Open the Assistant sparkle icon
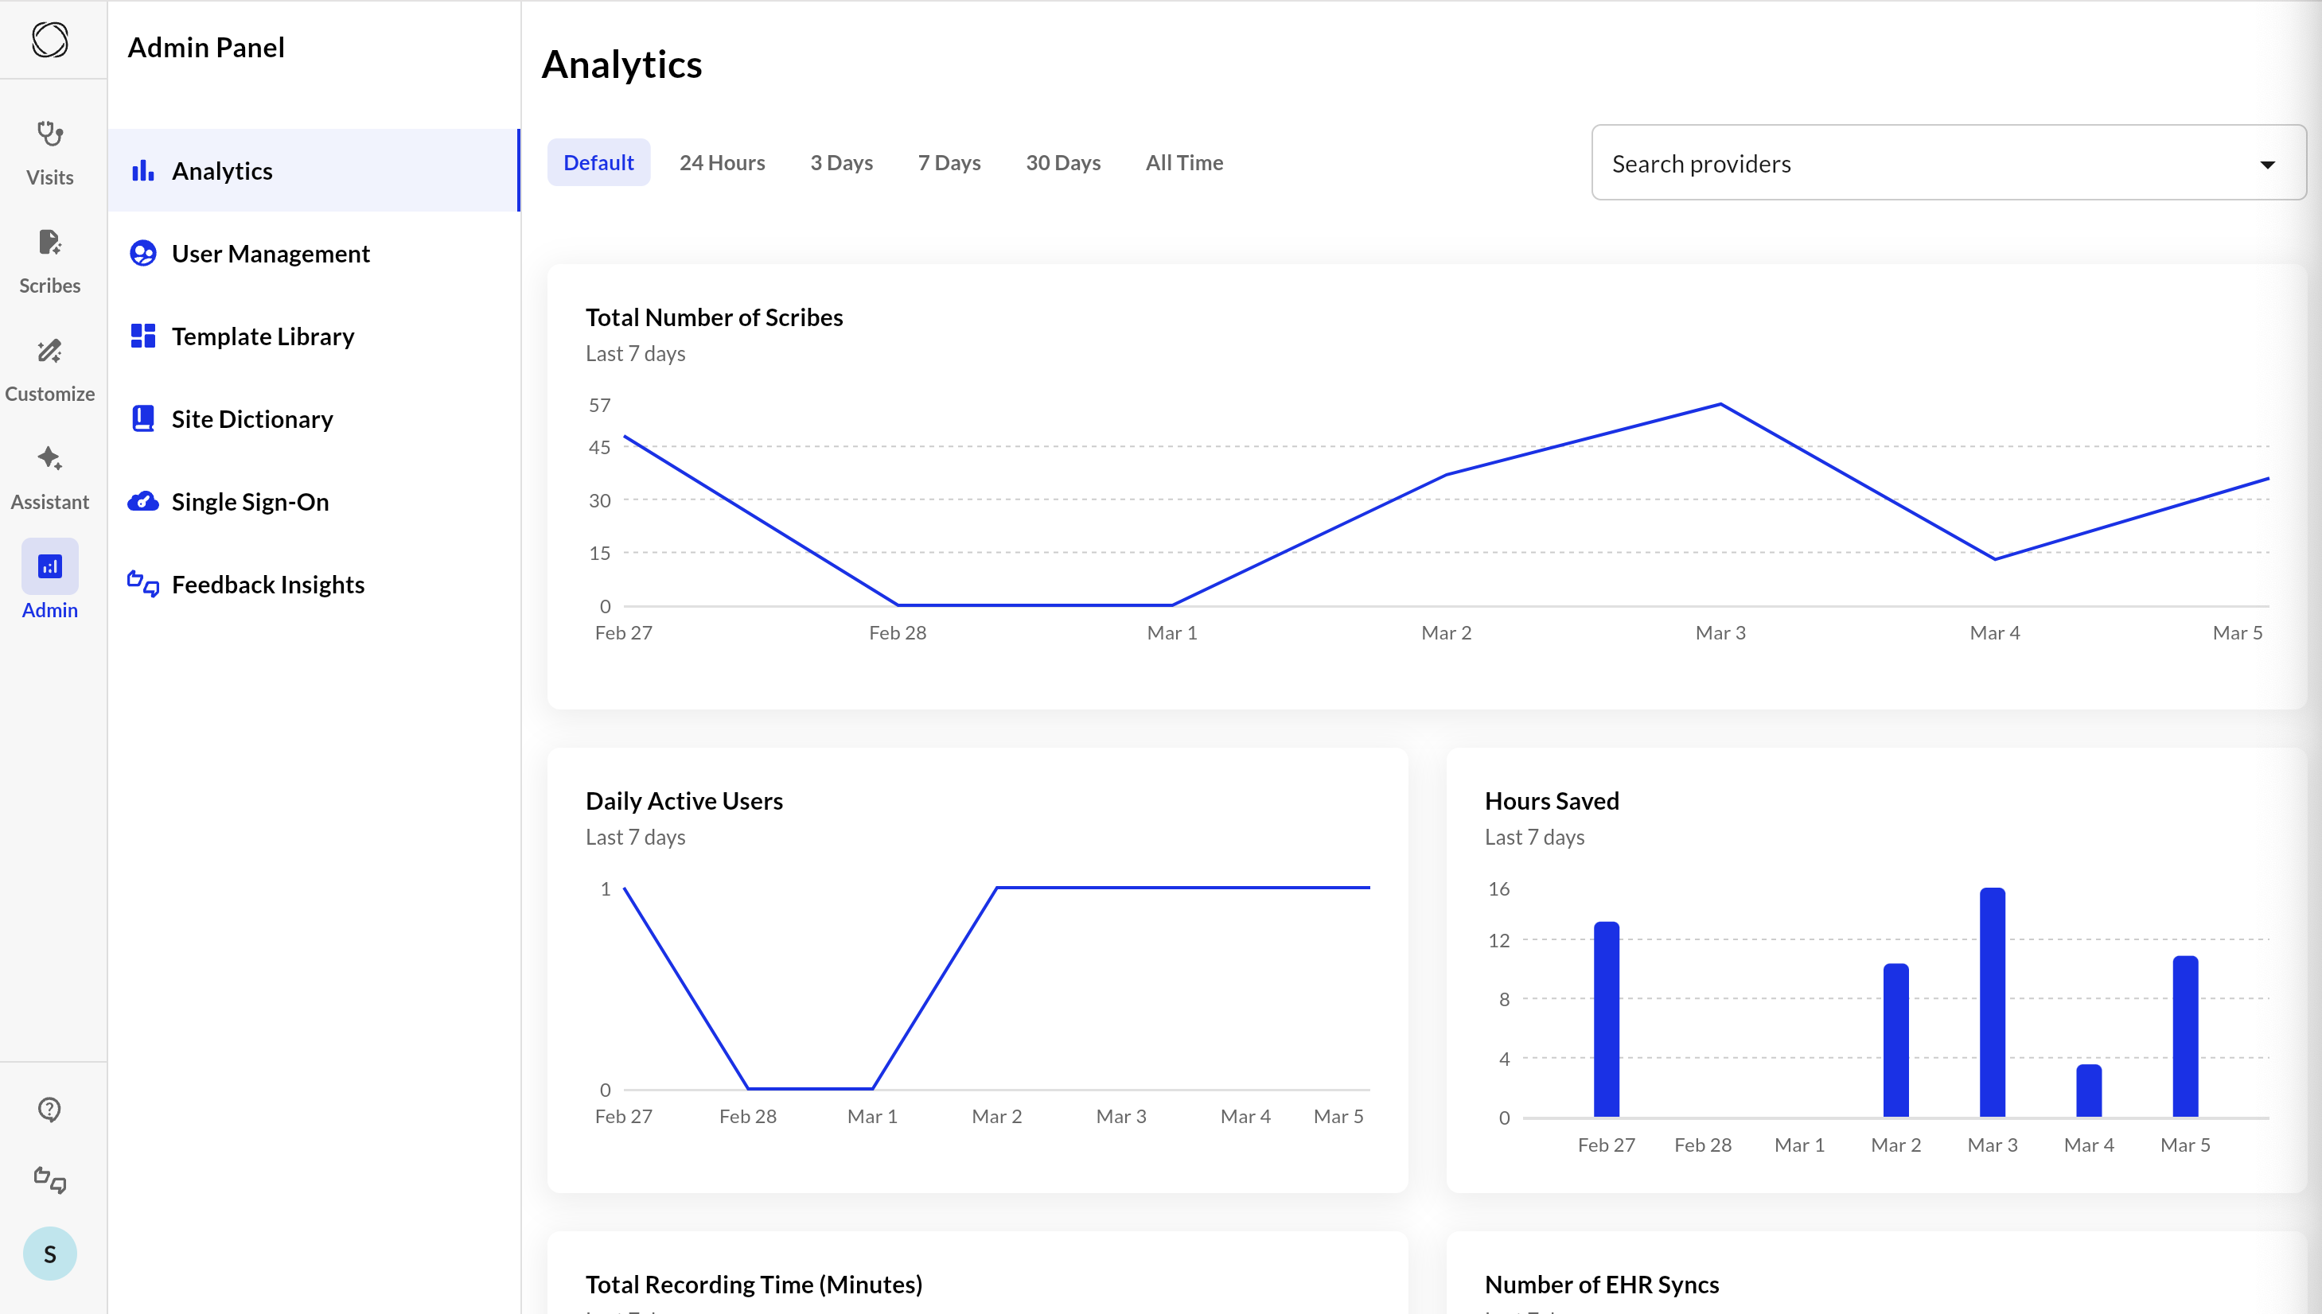Screen dimensions: 2322x1314 tap(49, 460)
